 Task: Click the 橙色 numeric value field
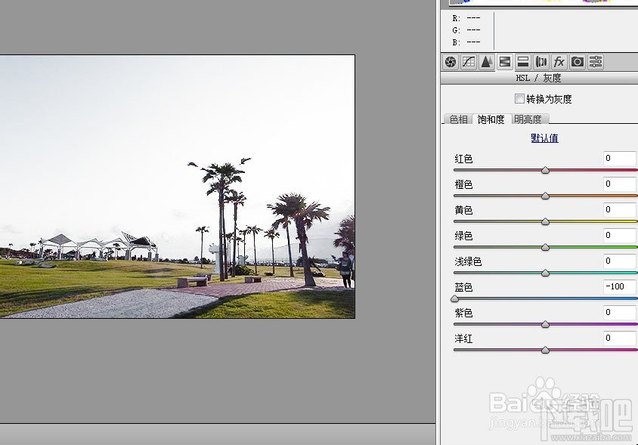pyautogui.click(x=618, y=184)
